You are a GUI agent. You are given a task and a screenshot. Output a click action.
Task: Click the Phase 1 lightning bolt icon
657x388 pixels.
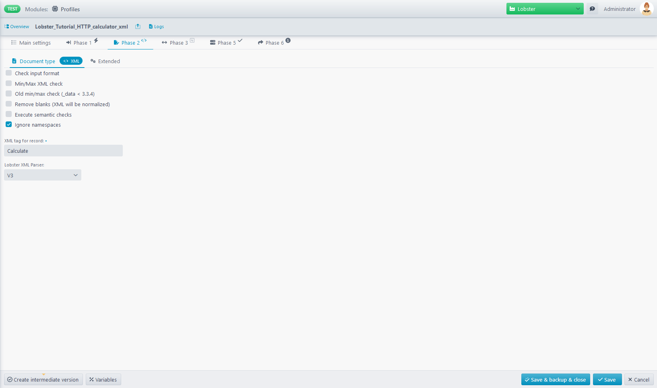click(x=96, y=40)
